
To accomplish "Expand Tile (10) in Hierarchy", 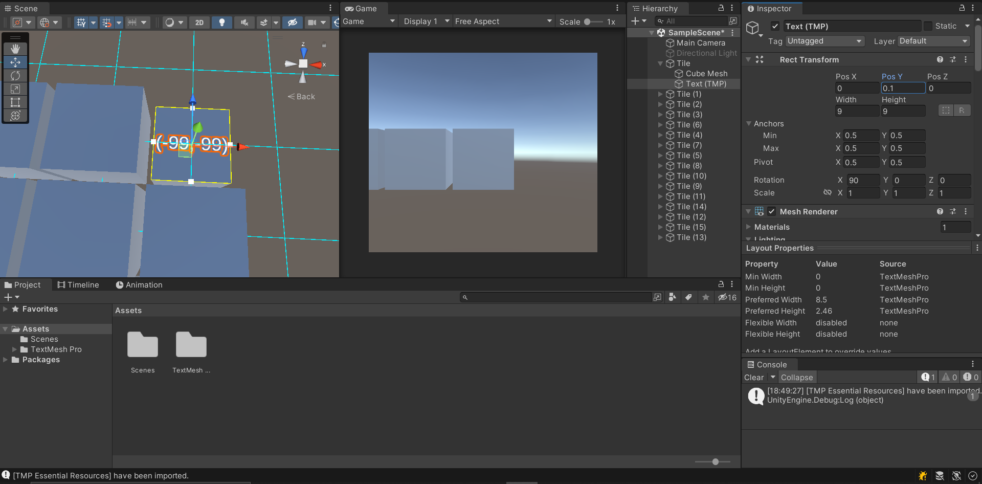I will click(x=660, y=176).
